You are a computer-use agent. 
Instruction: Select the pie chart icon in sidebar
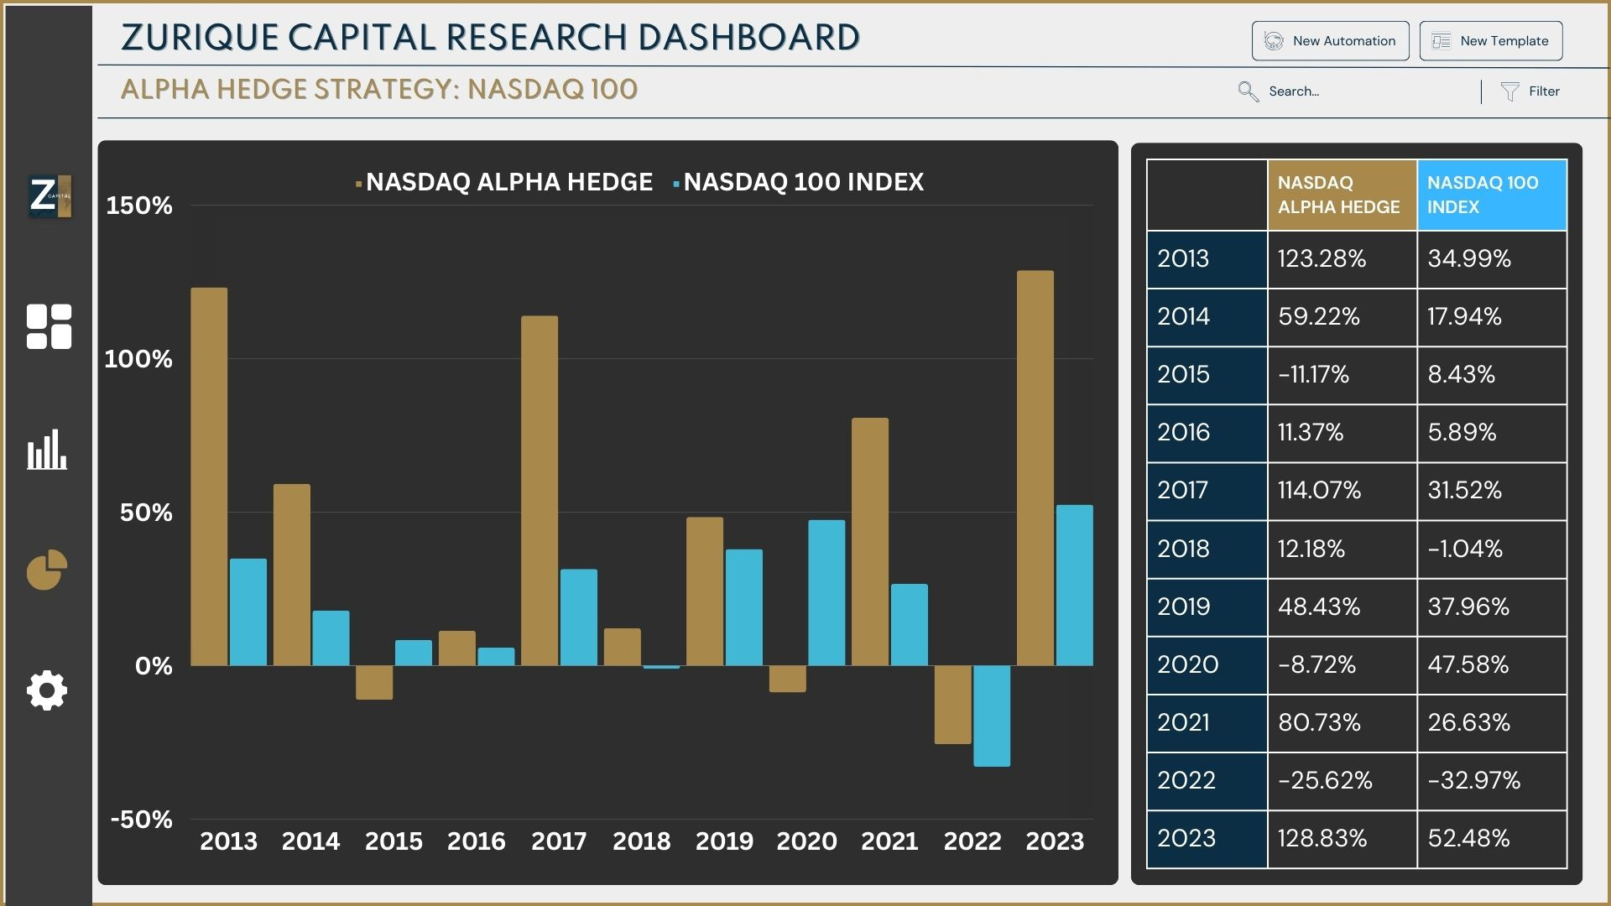[x=47, y=570]
